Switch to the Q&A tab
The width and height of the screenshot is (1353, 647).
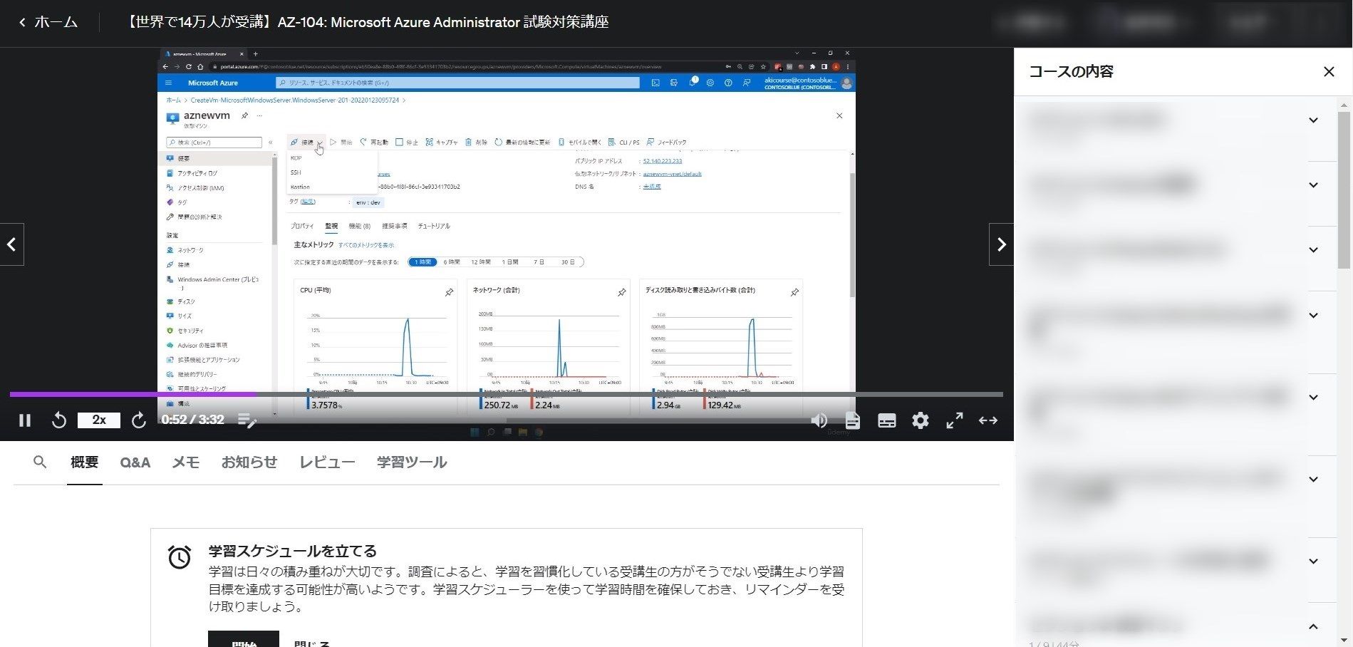pos(135,462)
